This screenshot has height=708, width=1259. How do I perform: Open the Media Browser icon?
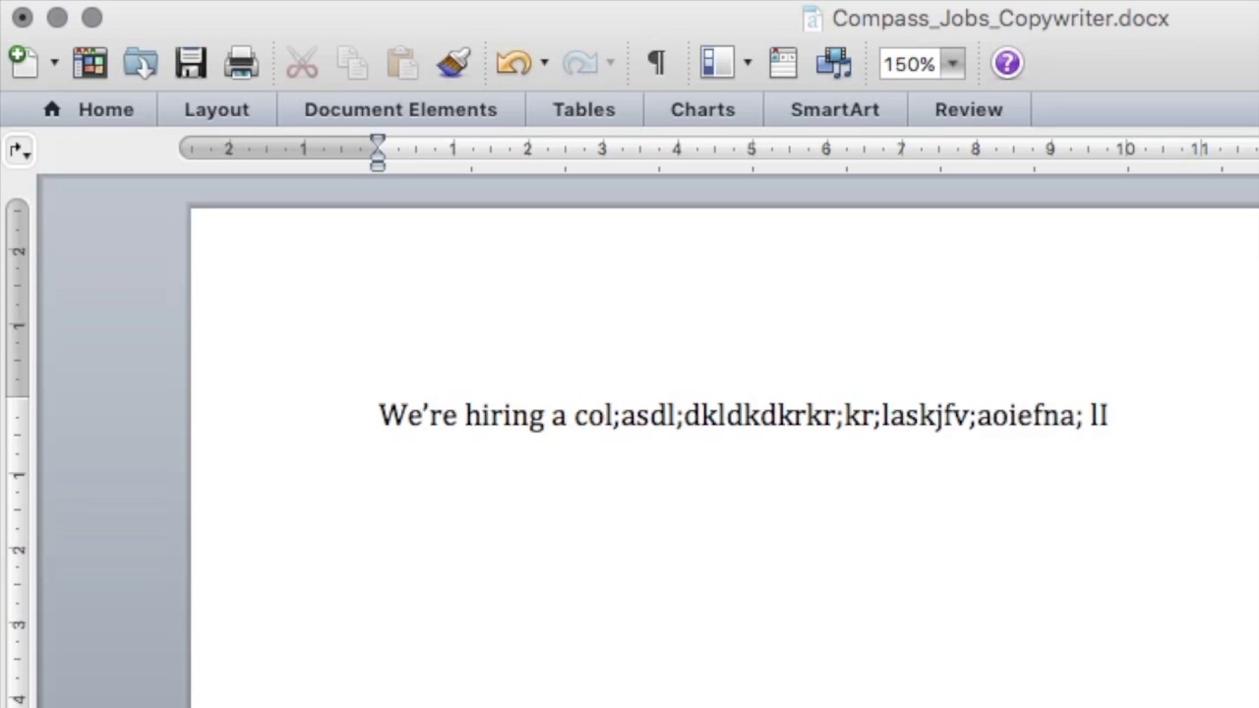[834, 63]
